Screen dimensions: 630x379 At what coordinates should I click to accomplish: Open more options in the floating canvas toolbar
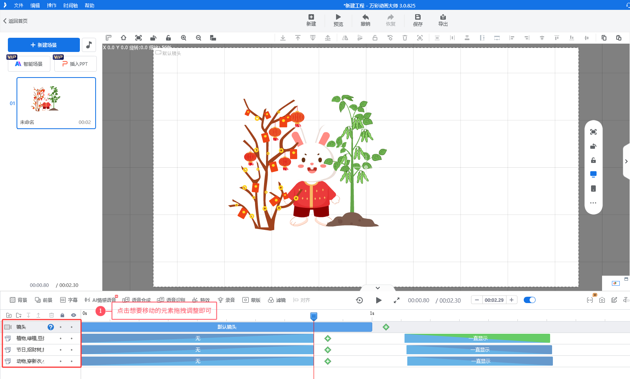click(593, 203)
